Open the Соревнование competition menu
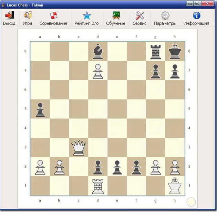Viewport: 217px width, 212px height. point(53,18)
